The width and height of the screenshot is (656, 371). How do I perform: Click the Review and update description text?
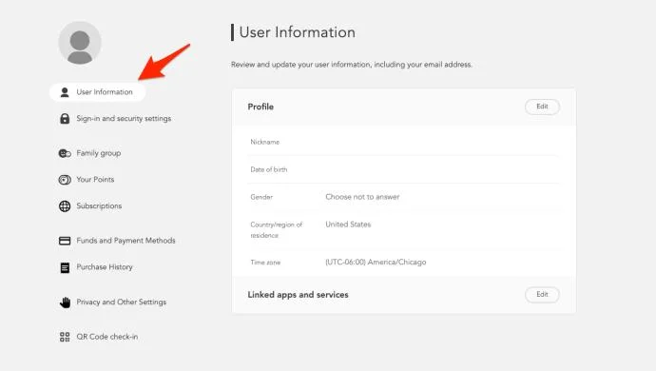[x=352, y=65]
